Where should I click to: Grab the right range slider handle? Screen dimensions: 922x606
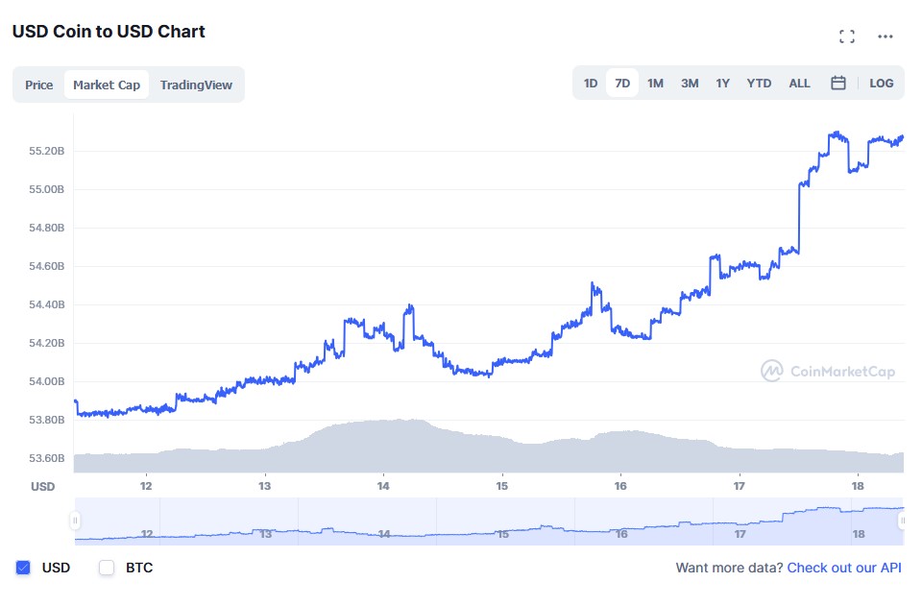902,521
